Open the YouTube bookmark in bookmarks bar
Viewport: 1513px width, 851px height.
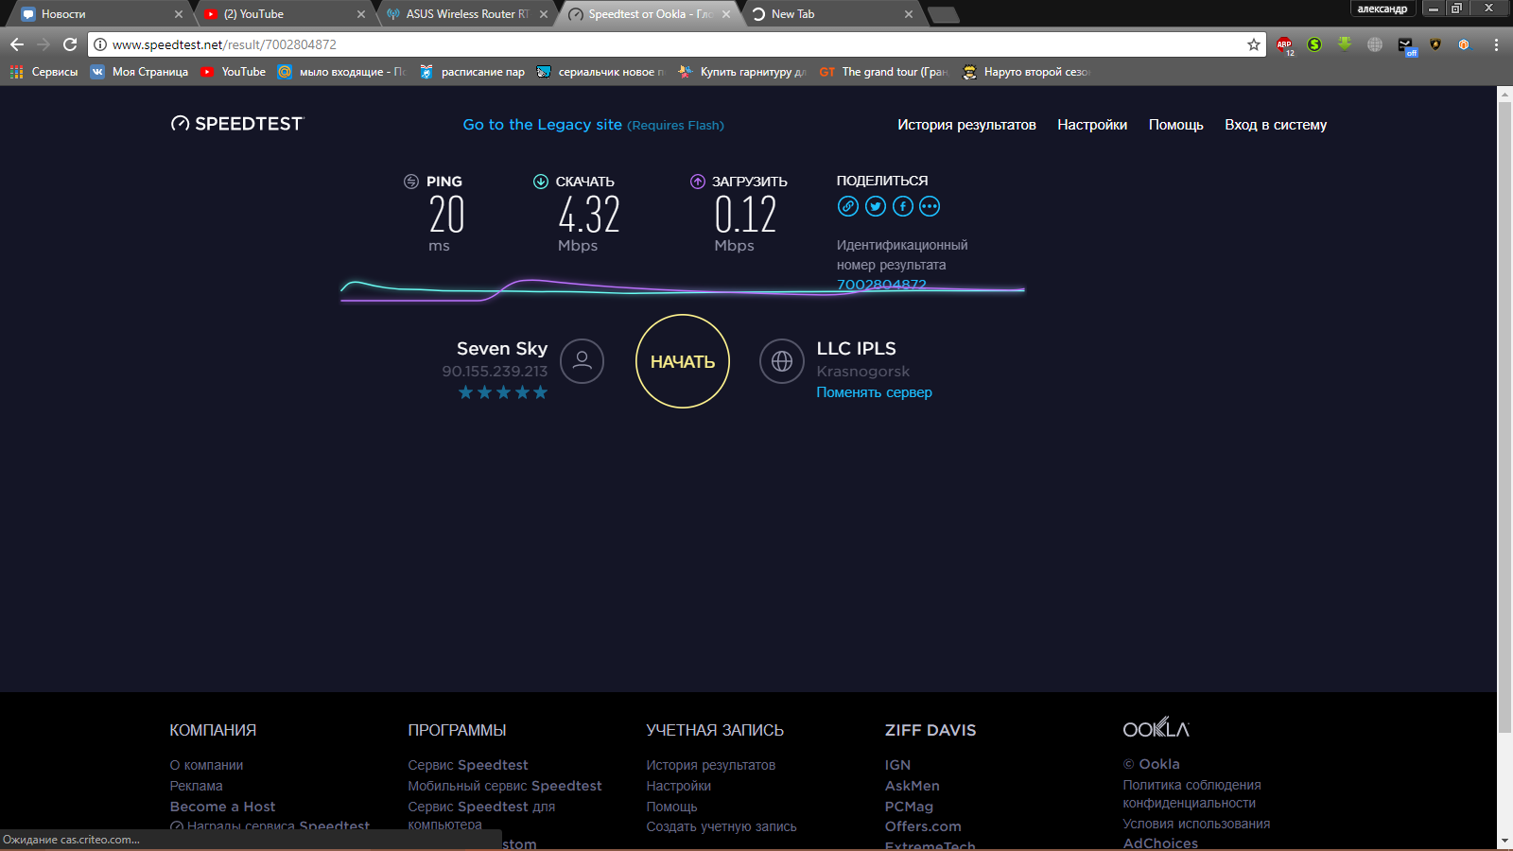point(233,72)
